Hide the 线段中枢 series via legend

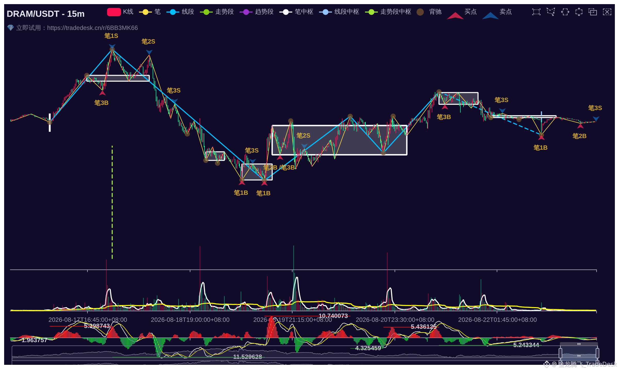(x=339, y=12)
